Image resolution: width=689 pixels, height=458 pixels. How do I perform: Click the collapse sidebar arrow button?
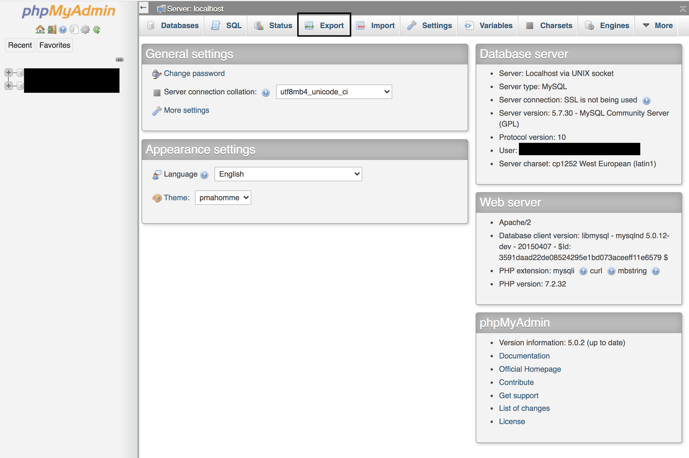(x=144, y=8)
